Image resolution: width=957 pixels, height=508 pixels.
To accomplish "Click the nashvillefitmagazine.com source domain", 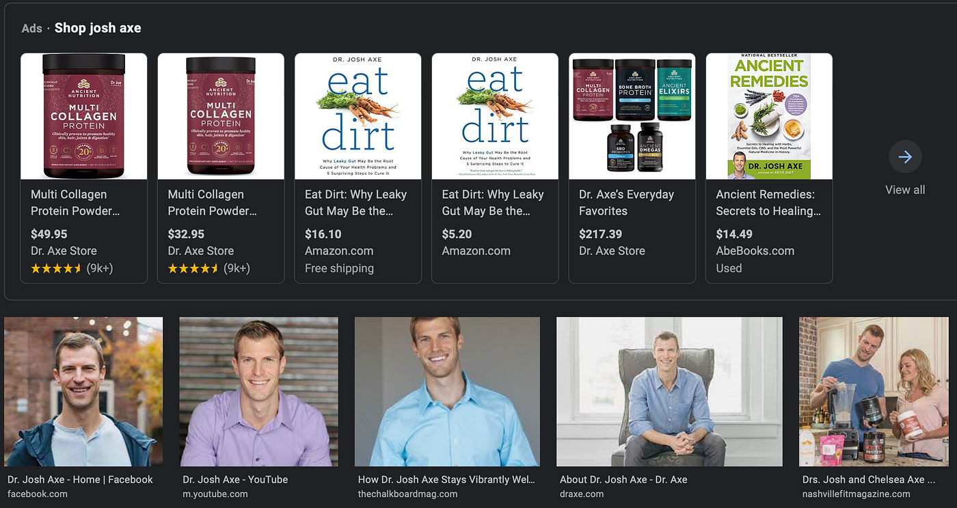I will point(857,494).
